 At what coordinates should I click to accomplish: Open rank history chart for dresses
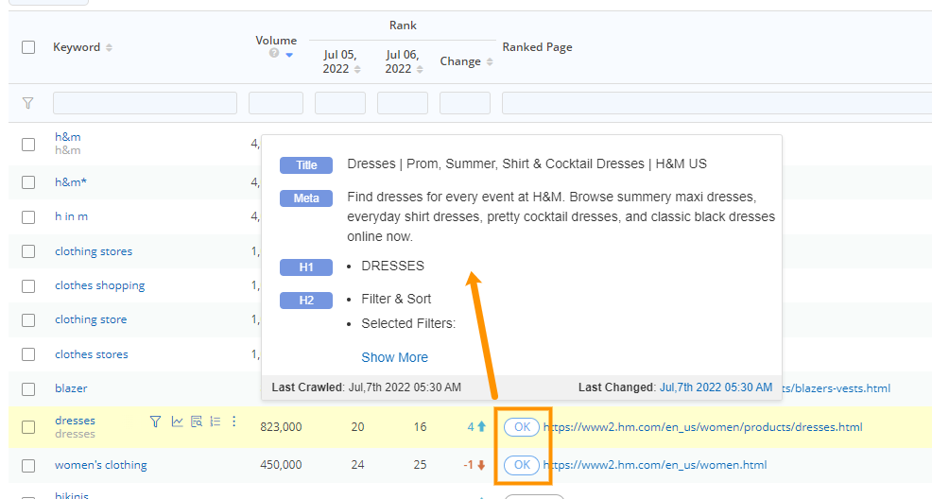[177, 422]
